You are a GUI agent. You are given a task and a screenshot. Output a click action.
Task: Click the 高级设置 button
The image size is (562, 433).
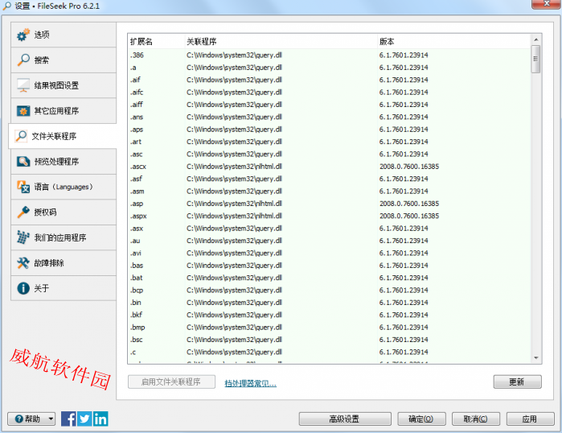click(x=345, y=419)
